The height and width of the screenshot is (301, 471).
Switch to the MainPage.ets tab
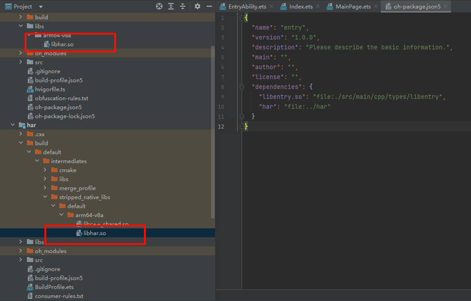tap(353, 7)
